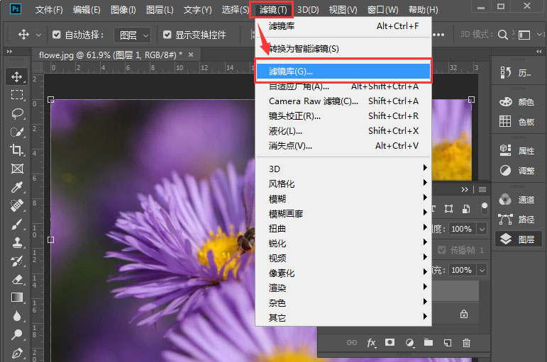
Task: Delete layer trash icon
Action: (466, 343)
